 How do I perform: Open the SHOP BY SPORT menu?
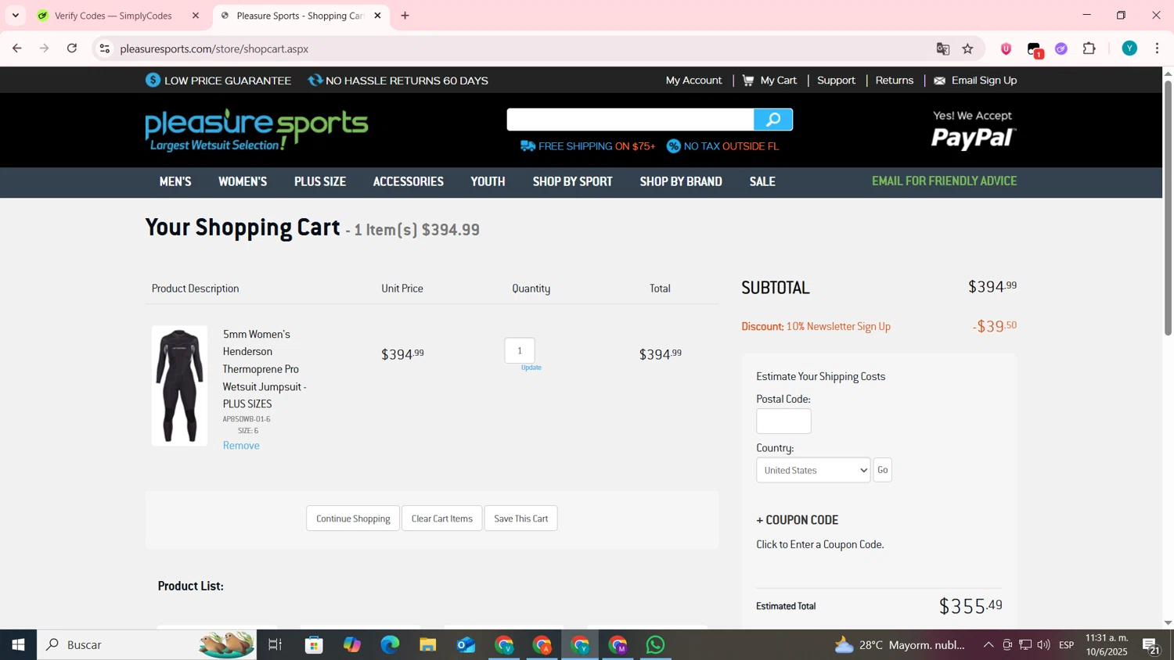click(573, 181)
